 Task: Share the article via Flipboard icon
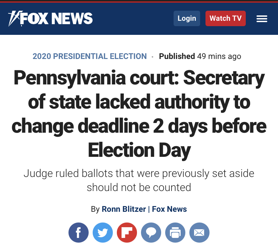point(127,232)
